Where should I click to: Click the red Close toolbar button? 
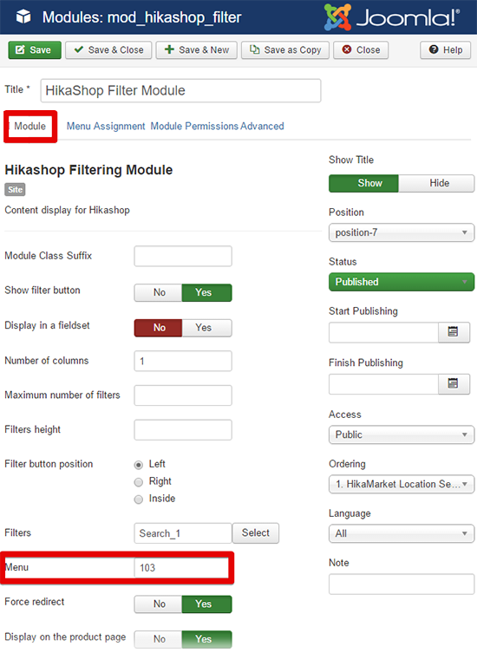361,50
